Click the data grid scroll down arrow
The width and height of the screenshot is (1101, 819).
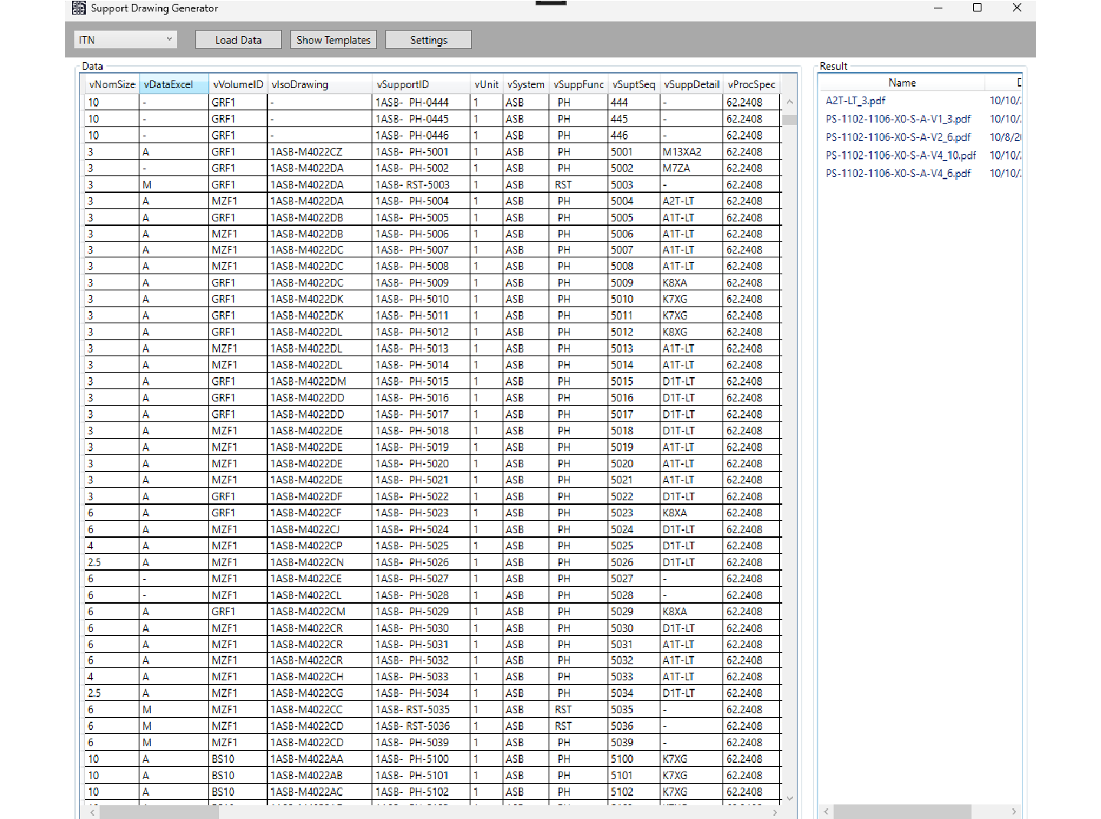(789, 798)
